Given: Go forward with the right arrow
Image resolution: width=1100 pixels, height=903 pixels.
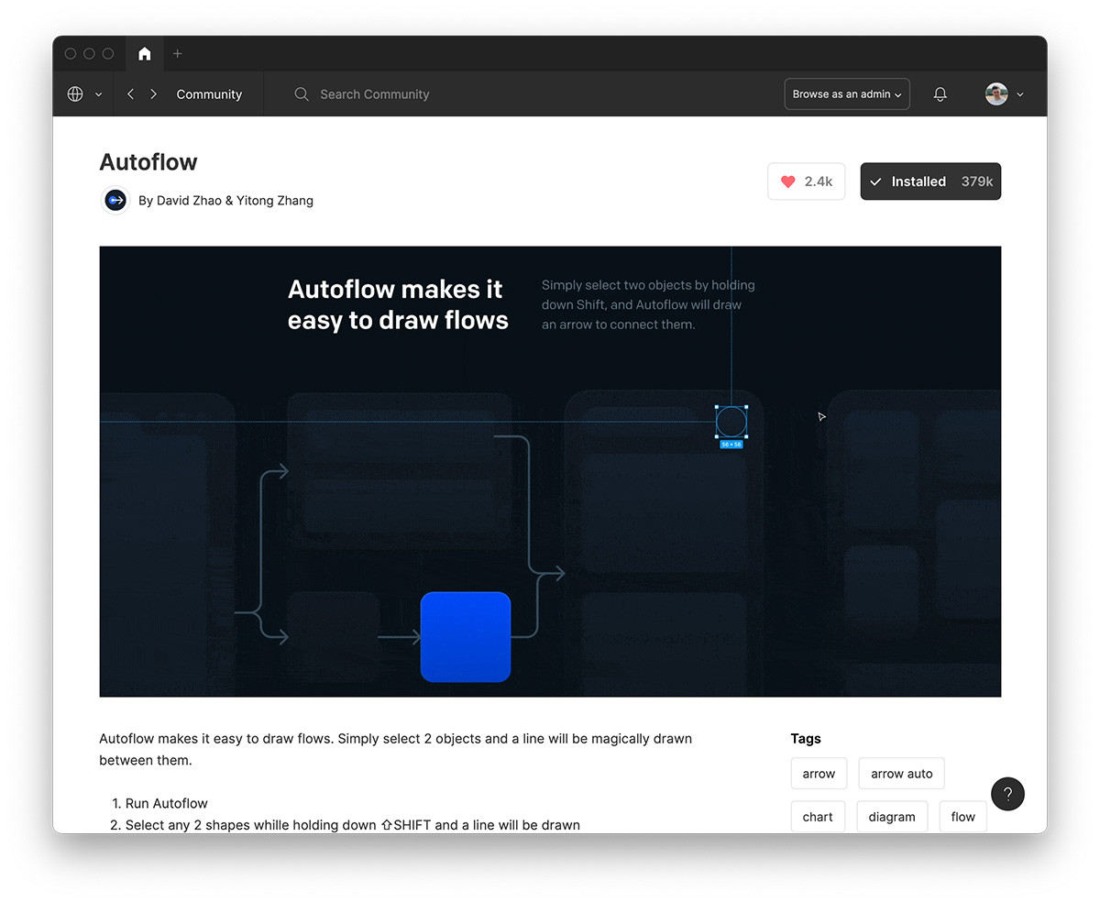Looking at the screenshot, I should coord(153,94).
